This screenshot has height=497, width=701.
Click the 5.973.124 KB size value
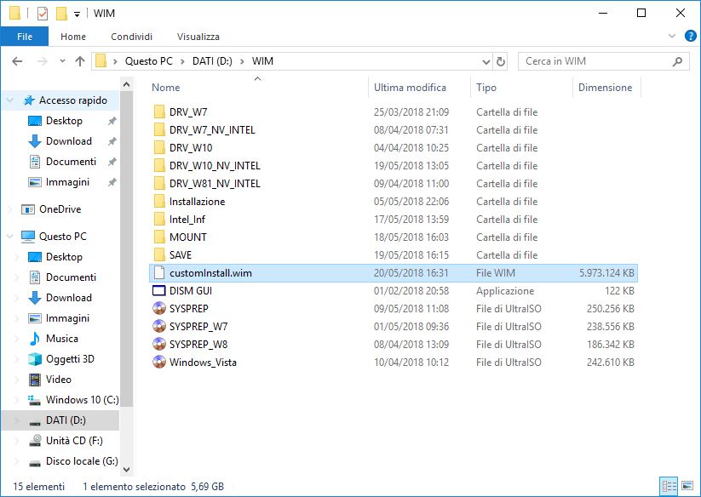click(x=606, y=273)
